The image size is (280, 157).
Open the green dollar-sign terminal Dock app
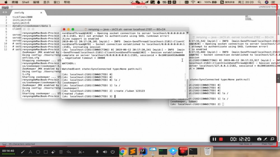click(163, 151)
